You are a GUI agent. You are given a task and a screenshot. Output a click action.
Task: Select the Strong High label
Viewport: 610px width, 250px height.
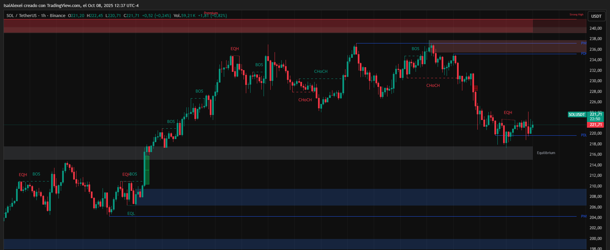pyautogui.click(x=576, y=15)
